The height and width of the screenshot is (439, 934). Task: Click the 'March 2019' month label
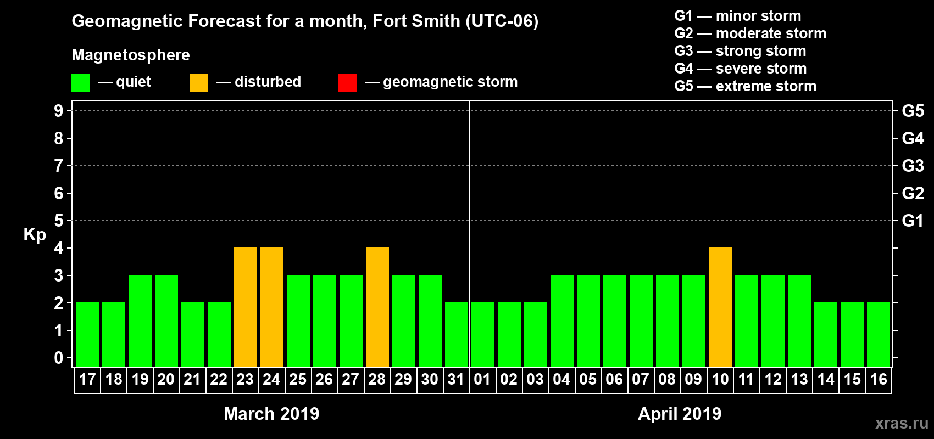click(271, 414)
